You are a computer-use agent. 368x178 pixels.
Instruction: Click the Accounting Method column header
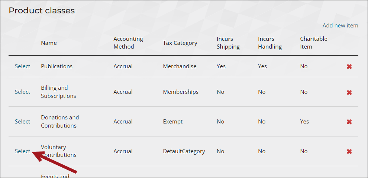pos(128,43)
